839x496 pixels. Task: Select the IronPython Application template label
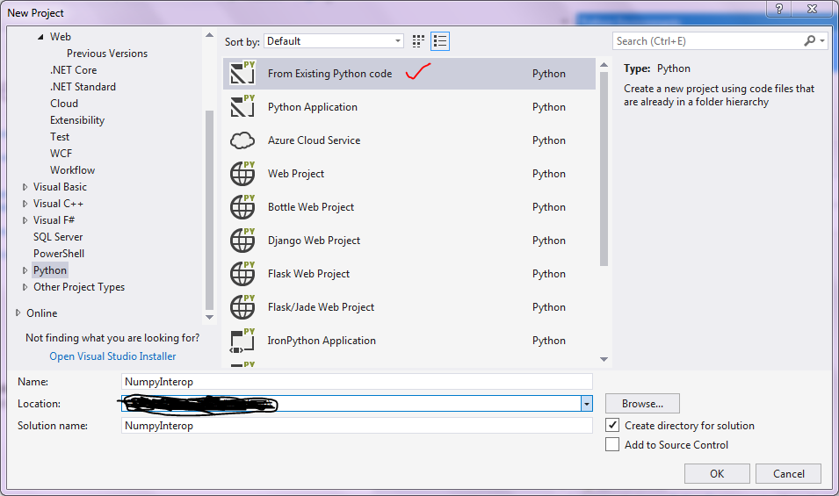322,341
